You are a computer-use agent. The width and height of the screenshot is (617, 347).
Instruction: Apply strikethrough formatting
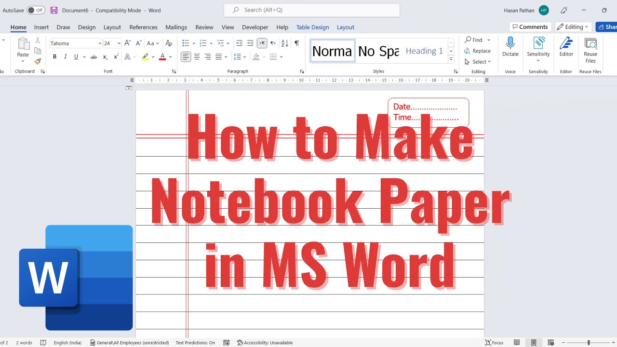94,57
